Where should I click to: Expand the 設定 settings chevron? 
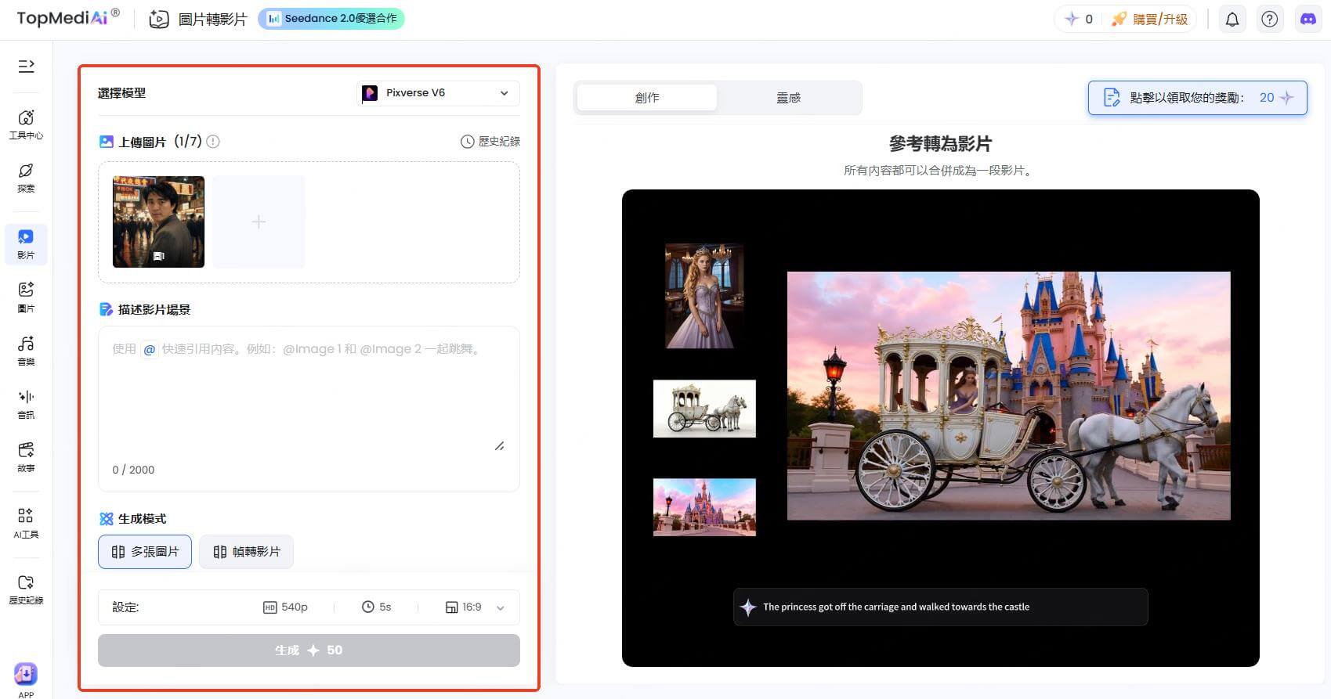coord(501,608)
